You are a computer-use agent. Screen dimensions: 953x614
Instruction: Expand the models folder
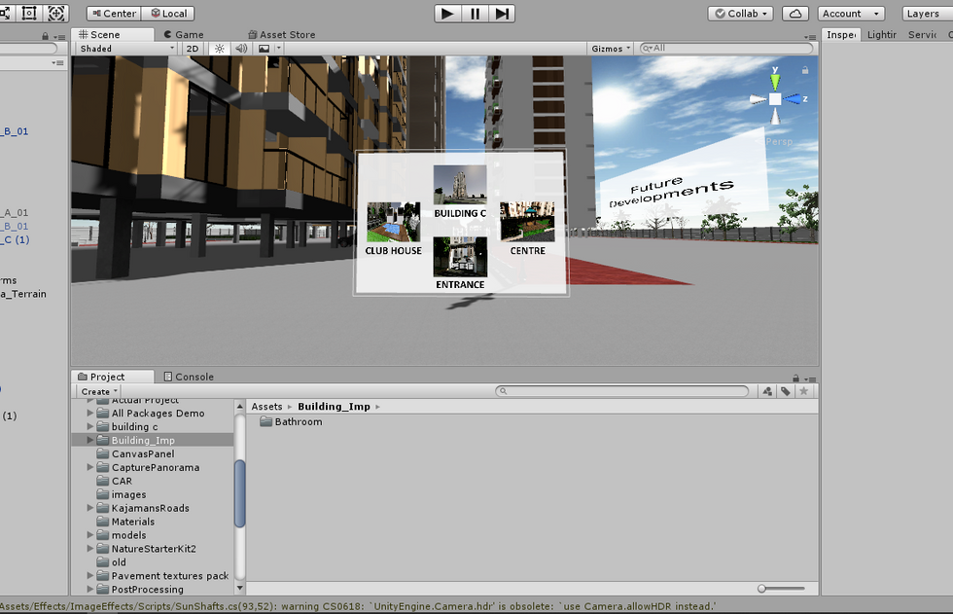[x=90, y=535]
